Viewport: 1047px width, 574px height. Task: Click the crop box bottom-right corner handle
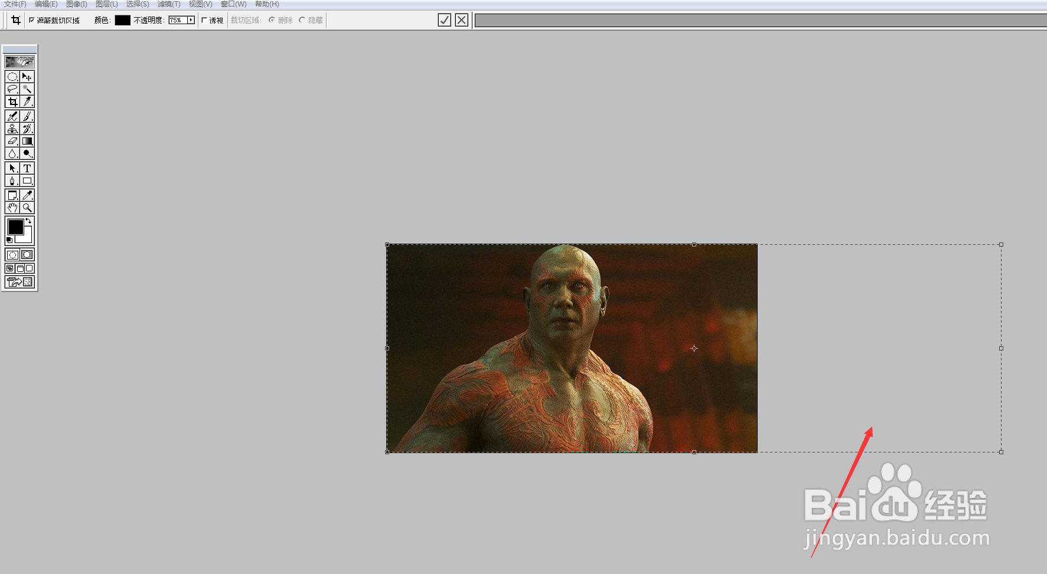pos(1001,452)
